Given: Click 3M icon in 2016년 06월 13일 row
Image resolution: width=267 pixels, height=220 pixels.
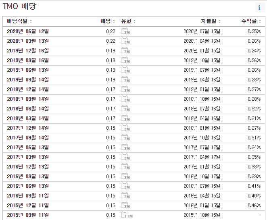Looking at the screenshot, I should pos(125,187).
